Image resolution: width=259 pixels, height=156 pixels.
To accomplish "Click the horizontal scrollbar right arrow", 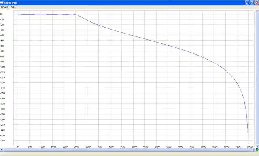I will click(254, 150).
